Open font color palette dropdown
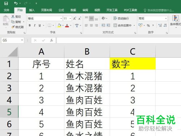 point(71,25)
